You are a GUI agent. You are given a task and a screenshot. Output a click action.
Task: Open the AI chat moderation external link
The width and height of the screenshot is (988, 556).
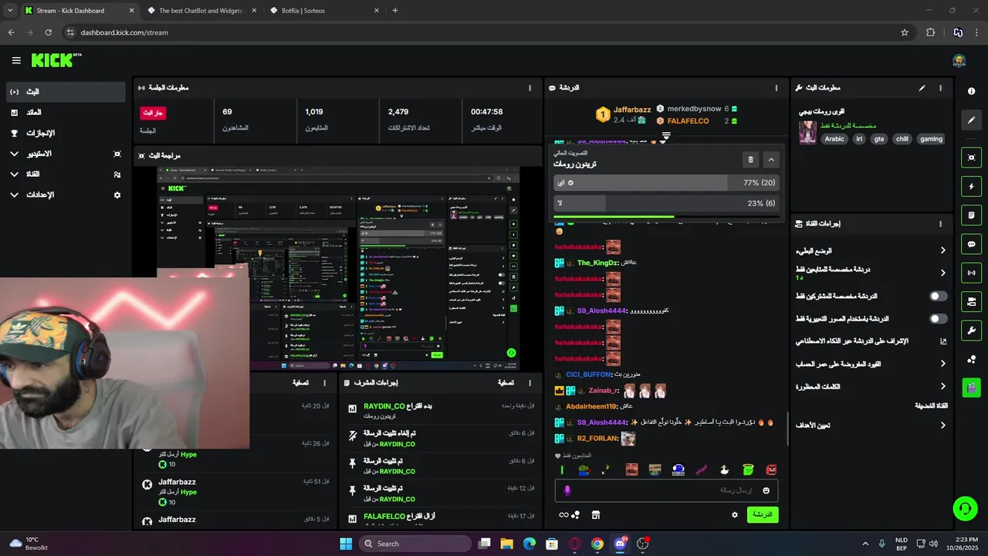pyautogui.click(x=942, y=341)
